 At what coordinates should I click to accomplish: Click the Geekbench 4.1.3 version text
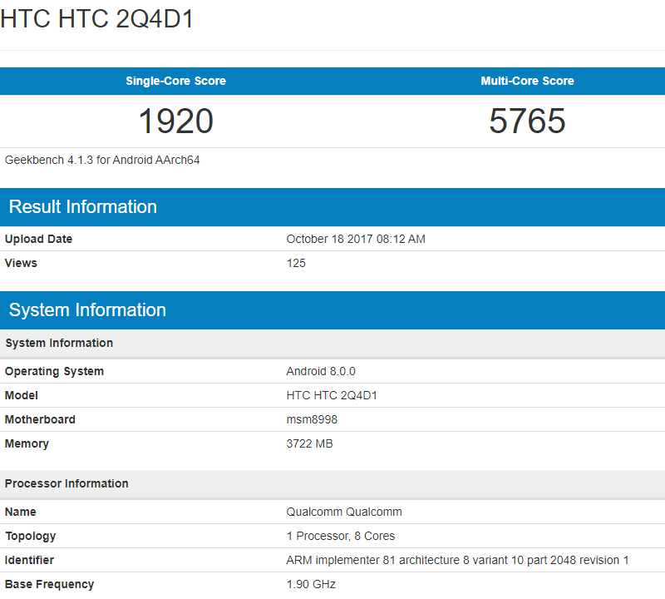pyautogui.click(x=102, y=160)
